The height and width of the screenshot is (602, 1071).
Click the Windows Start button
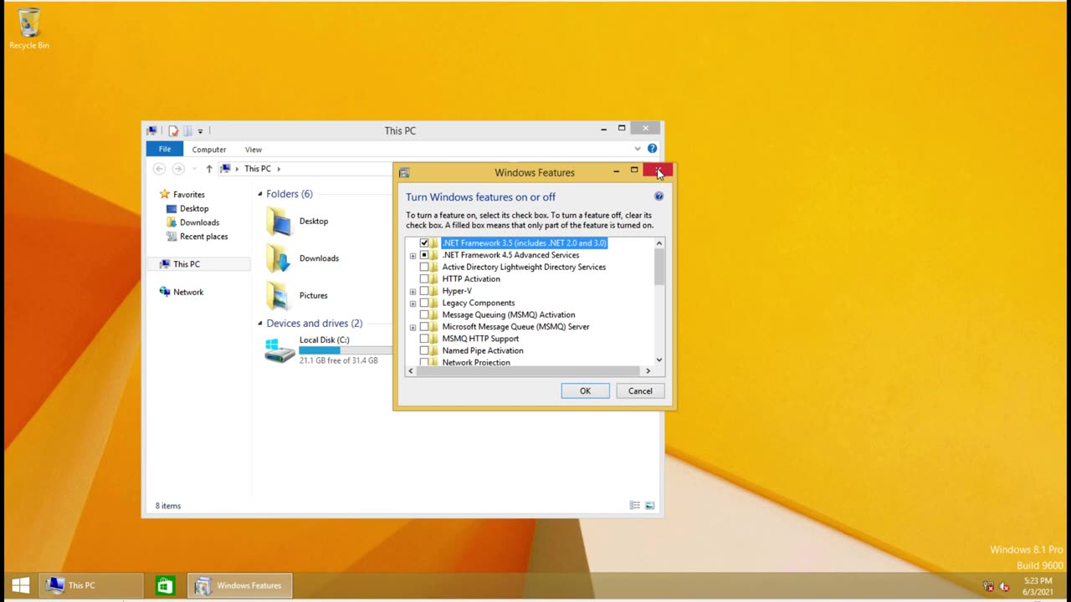21,585
